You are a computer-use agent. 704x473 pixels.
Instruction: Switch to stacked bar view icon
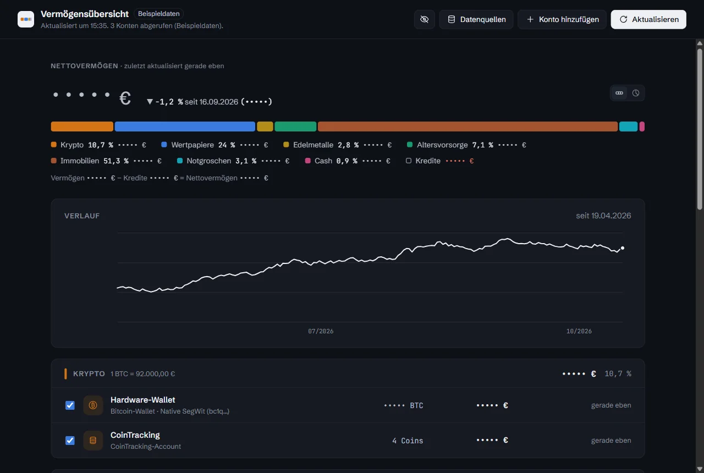[619, 93]
